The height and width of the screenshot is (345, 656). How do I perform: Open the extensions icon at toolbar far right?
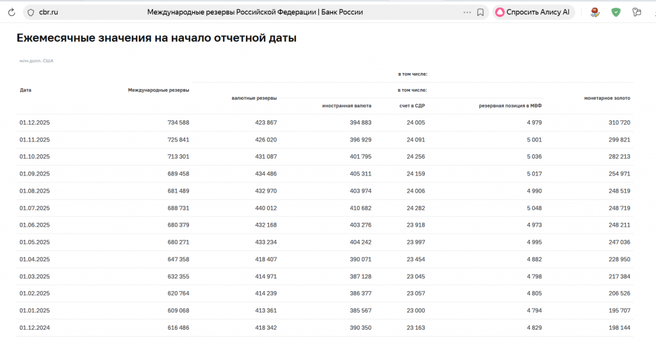tap(636, 12)
